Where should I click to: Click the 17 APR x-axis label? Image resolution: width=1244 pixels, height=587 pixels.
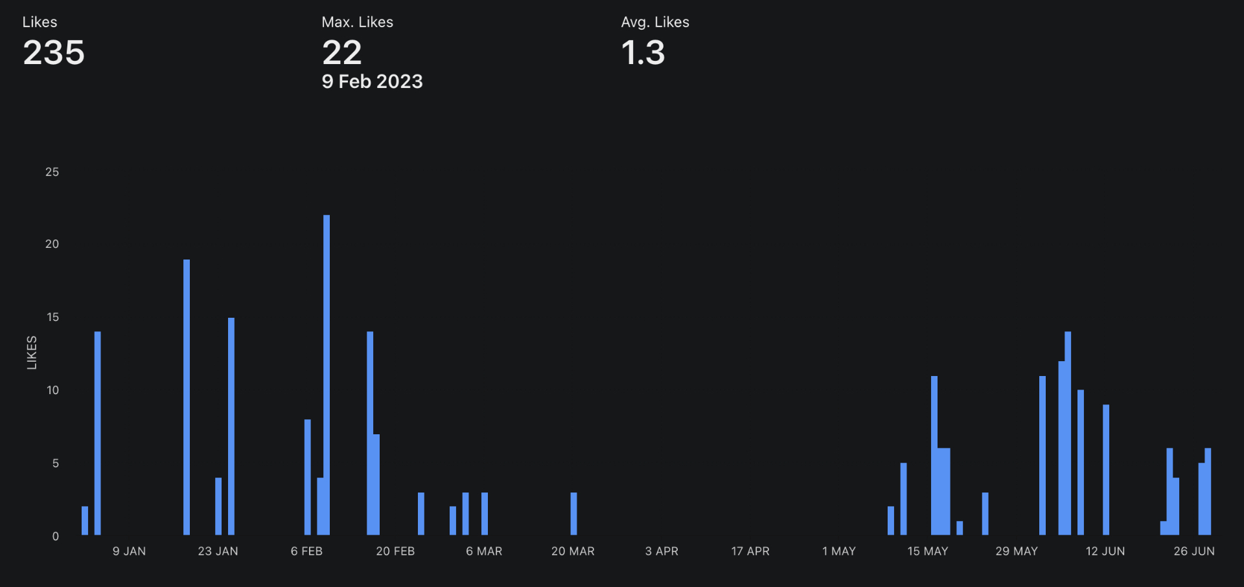pos(750,551)
